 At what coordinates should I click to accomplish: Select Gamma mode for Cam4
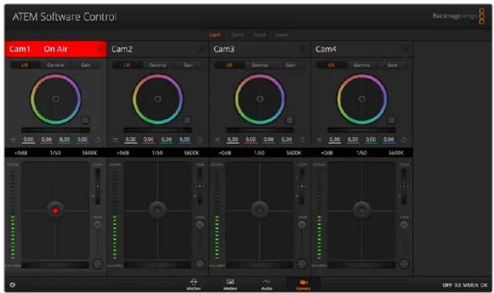[x=361, y=65]
